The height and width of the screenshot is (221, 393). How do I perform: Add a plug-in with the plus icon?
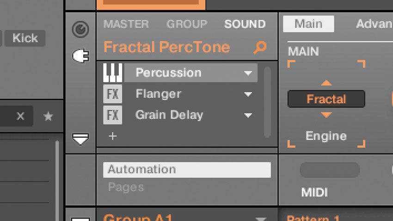[112, 136]
